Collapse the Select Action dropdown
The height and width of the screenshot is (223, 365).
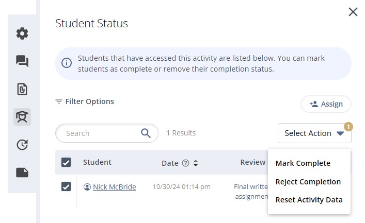(314, 133)
